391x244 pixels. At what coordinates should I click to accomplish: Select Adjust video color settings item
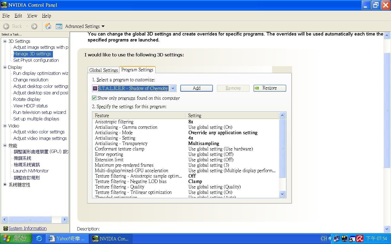[x=39, y=132]
